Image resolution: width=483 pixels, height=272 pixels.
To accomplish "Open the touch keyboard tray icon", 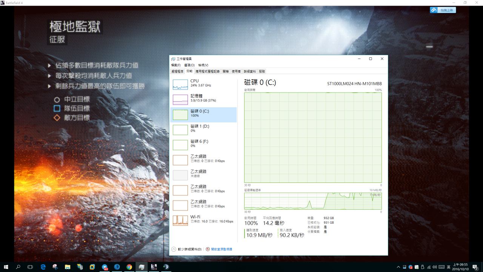I will coord(441,267).
